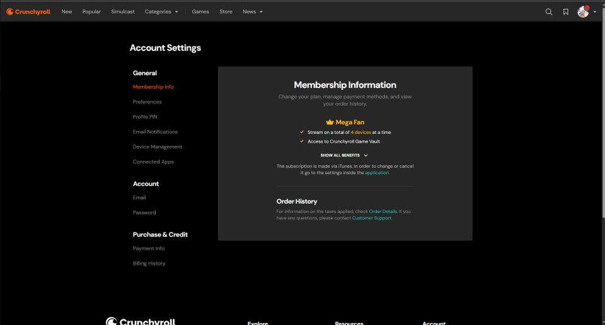Open Connected Apps settings

pyautogui.click(x=153, y=162)
